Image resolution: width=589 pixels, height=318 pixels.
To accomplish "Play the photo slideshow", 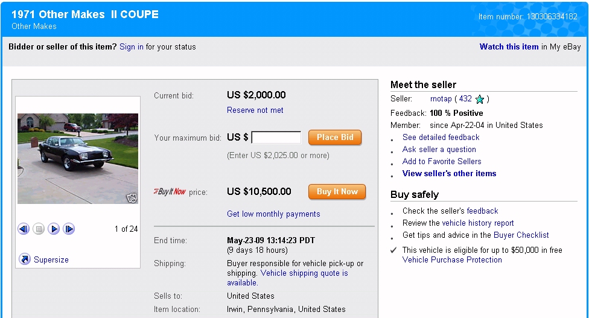I will pos(54,229).
